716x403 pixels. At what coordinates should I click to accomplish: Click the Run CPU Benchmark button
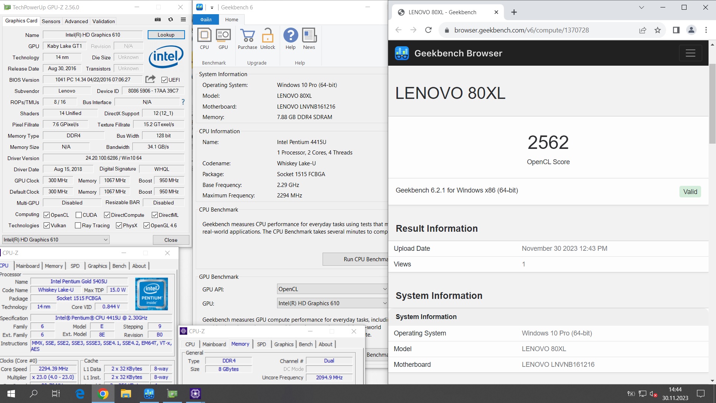(x=355, y=259)
